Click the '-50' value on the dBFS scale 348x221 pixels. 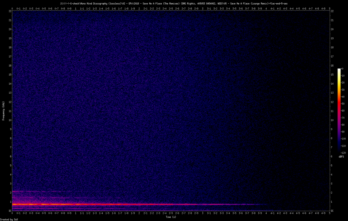pyautogui.click(x=342, y=104)
